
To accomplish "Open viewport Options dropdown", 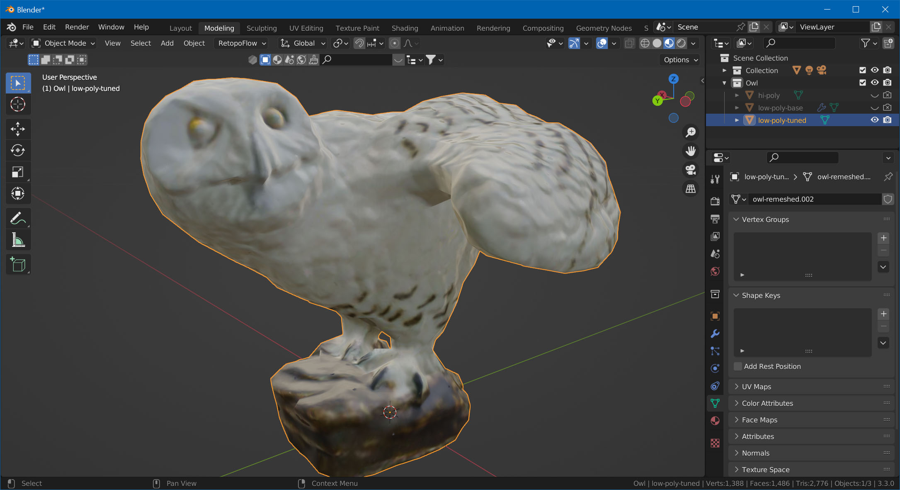I will pyautogui.click(x=681, y=60).
